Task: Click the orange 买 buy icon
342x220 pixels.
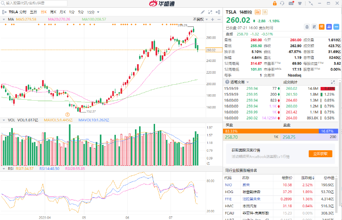Action: coord(321,27)
